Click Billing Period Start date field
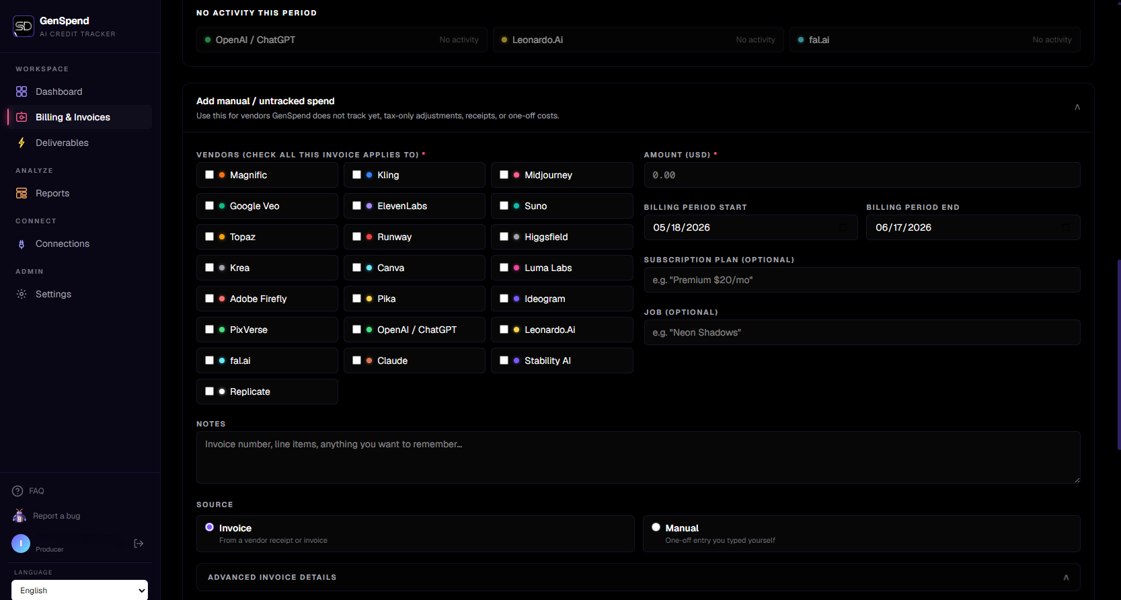1121x600 pixels. coord(750,227)
